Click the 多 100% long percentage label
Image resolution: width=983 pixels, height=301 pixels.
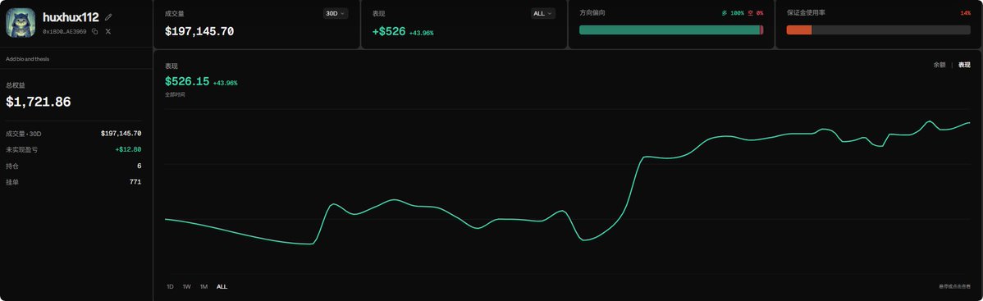pyautogui.click(x=733, y=13)
